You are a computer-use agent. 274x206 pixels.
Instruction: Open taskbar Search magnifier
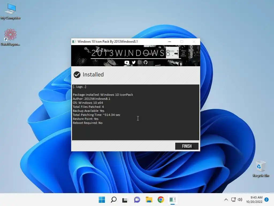113,200
